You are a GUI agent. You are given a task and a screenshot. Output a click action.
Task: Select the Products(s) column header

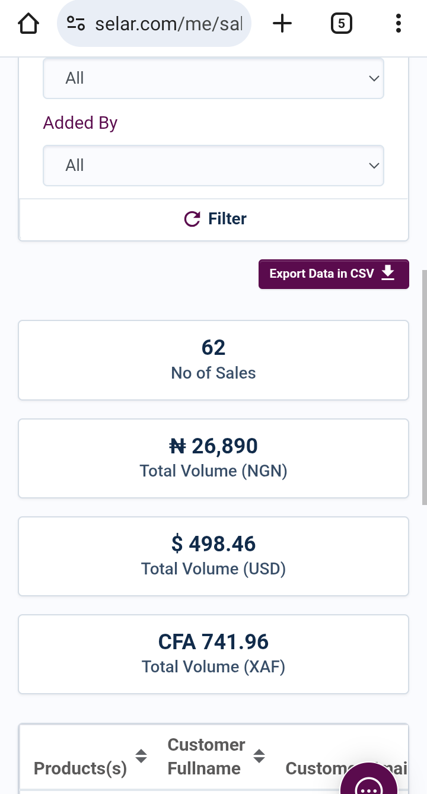coord(79,768)
